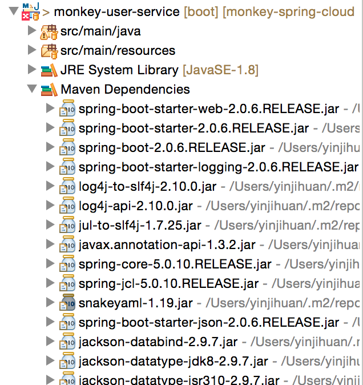
Task: Select spring-jcl-5.0.10.RELEASE.jar entry
Action: (169, 283)
